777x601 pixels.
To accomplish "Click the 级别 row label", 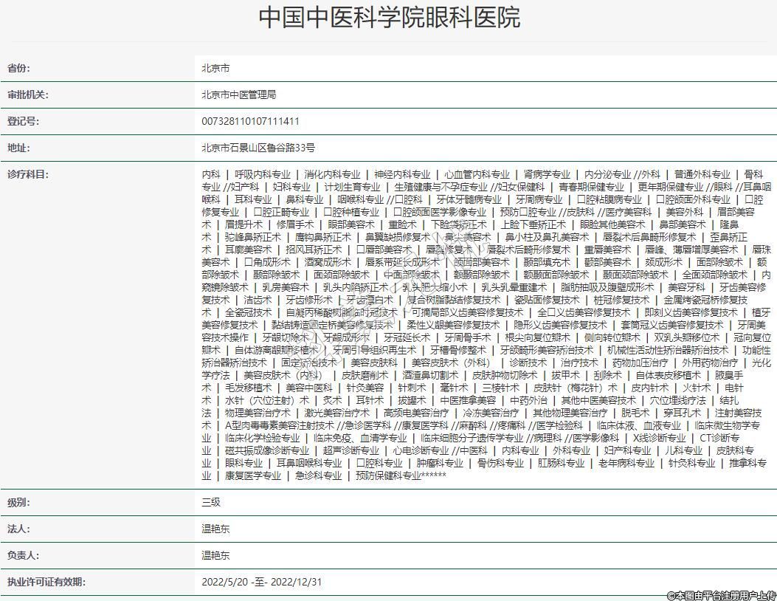I will pos(19,502).
